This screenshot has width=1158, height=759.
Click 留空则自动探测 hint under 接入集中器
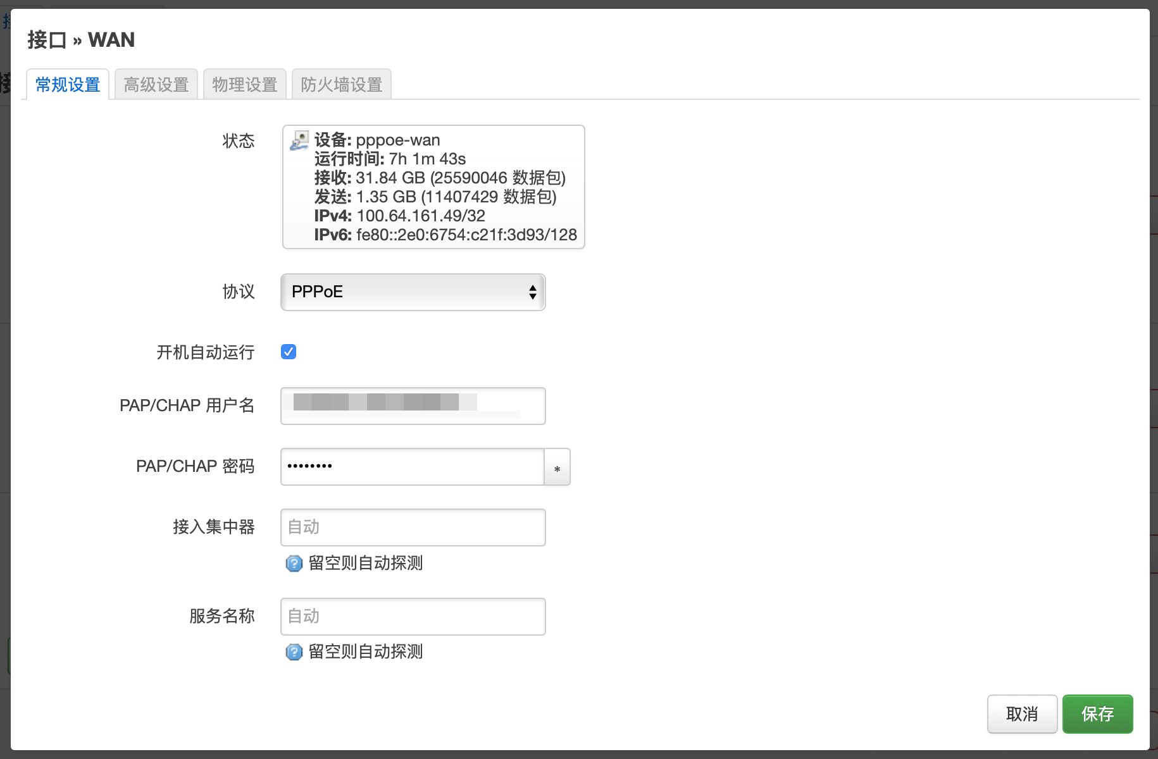point(366,563)
